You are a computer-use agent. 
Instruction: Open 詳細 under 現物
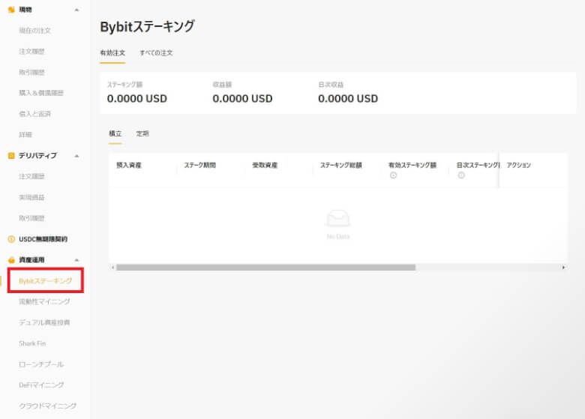[25, 135]
